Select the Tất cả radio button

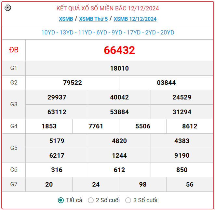click(61, 200)
